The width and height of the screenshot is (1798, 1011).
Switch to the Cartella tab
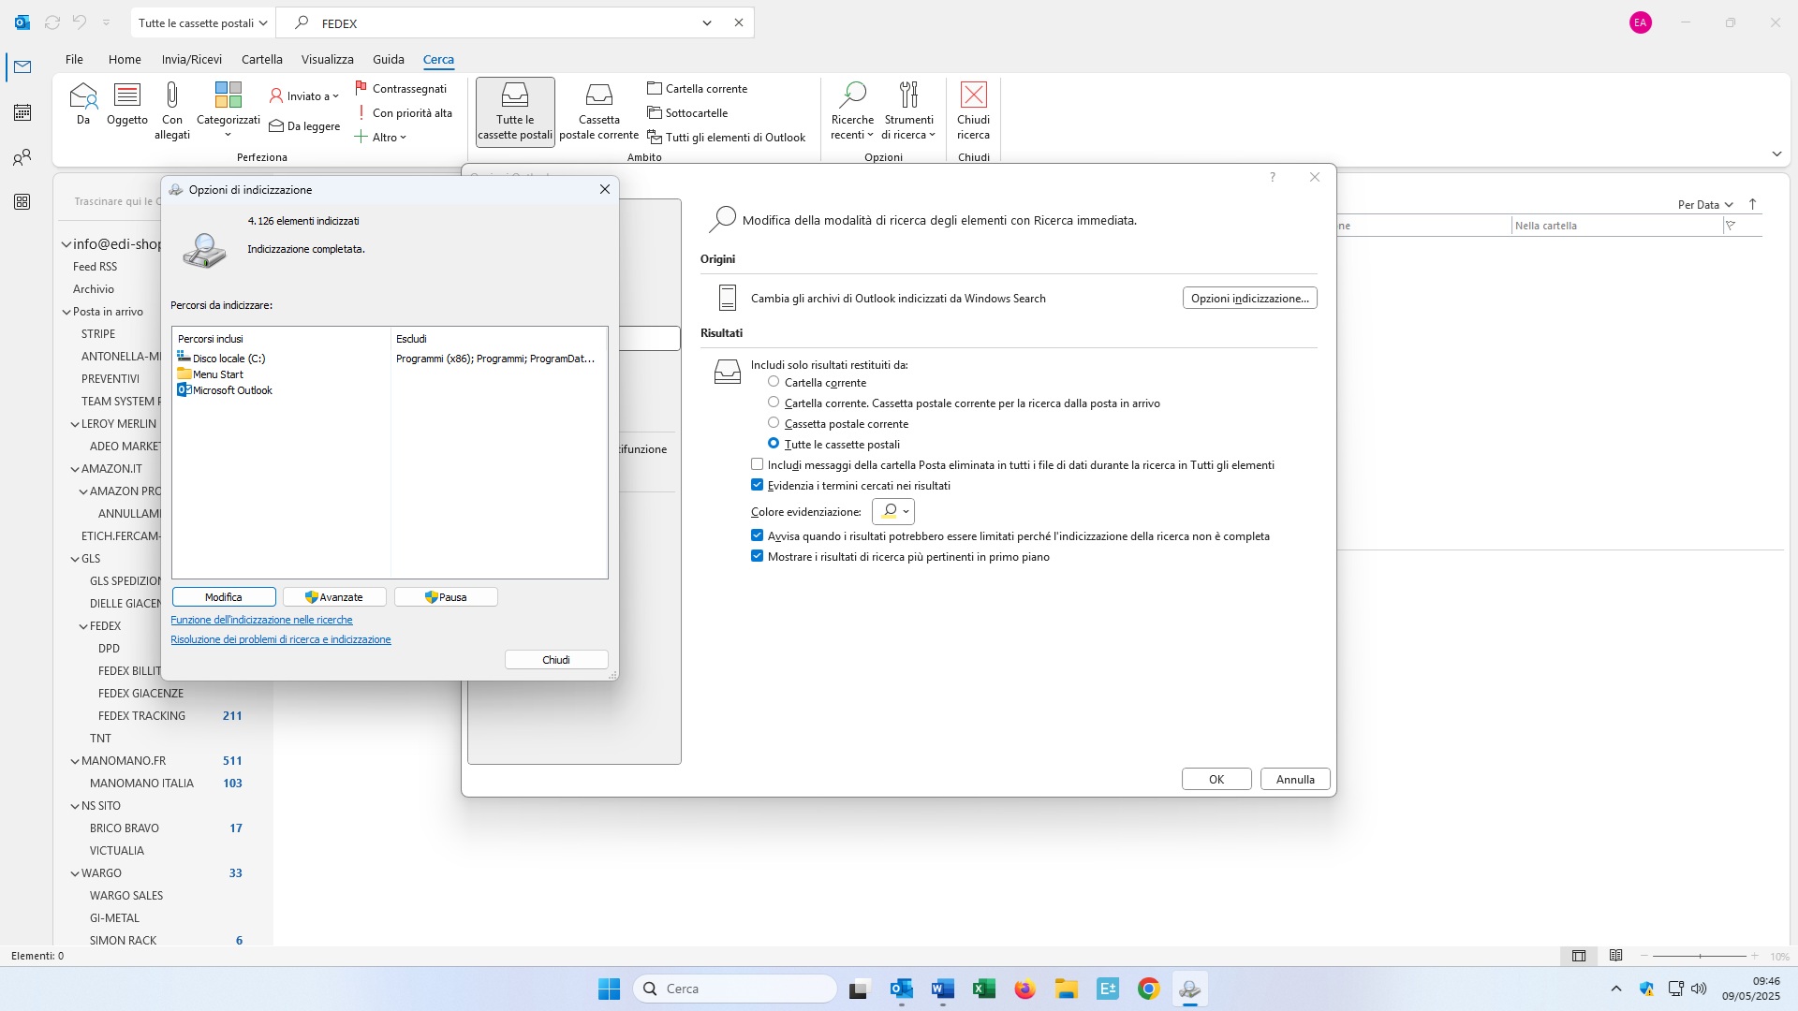262,59
